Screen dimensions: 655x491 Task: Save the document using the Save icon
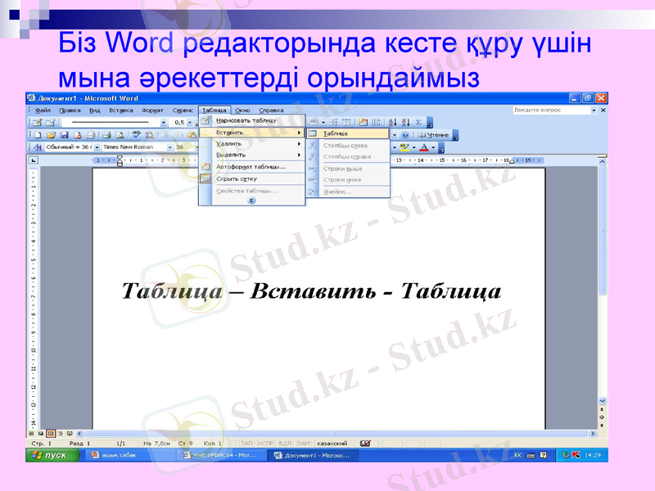tap(64, 134)
